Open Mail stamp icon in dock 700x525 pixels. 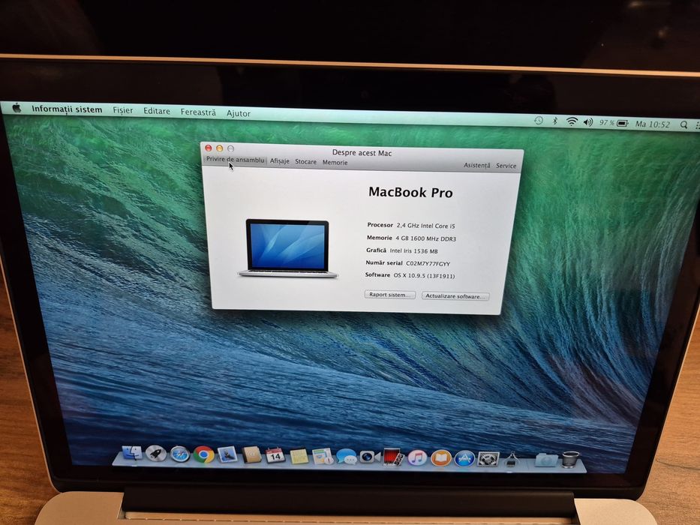click(227, 454)
